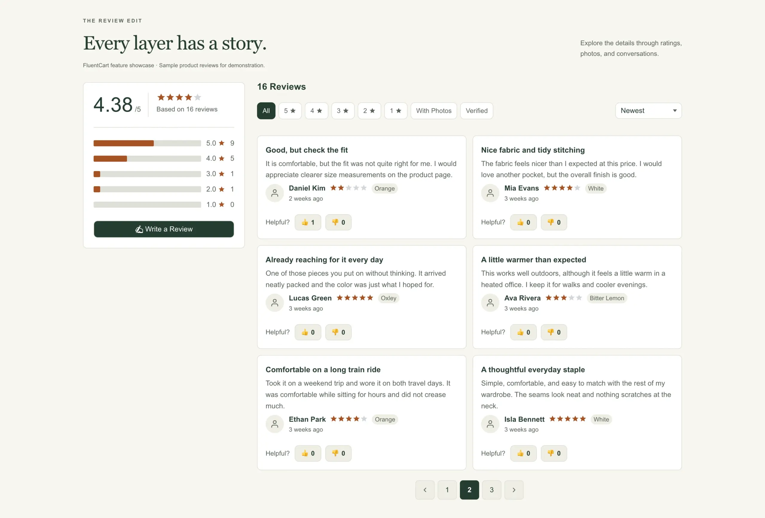Thumbs up Isla Bennett's review
The height and width of the screenshot is (518, 765).
point(523,453)
